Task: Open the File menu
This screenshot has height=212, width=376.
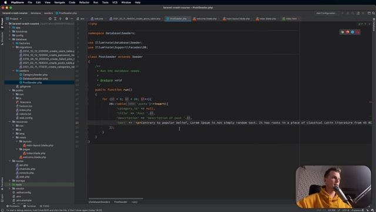Action: click(30, 2)
